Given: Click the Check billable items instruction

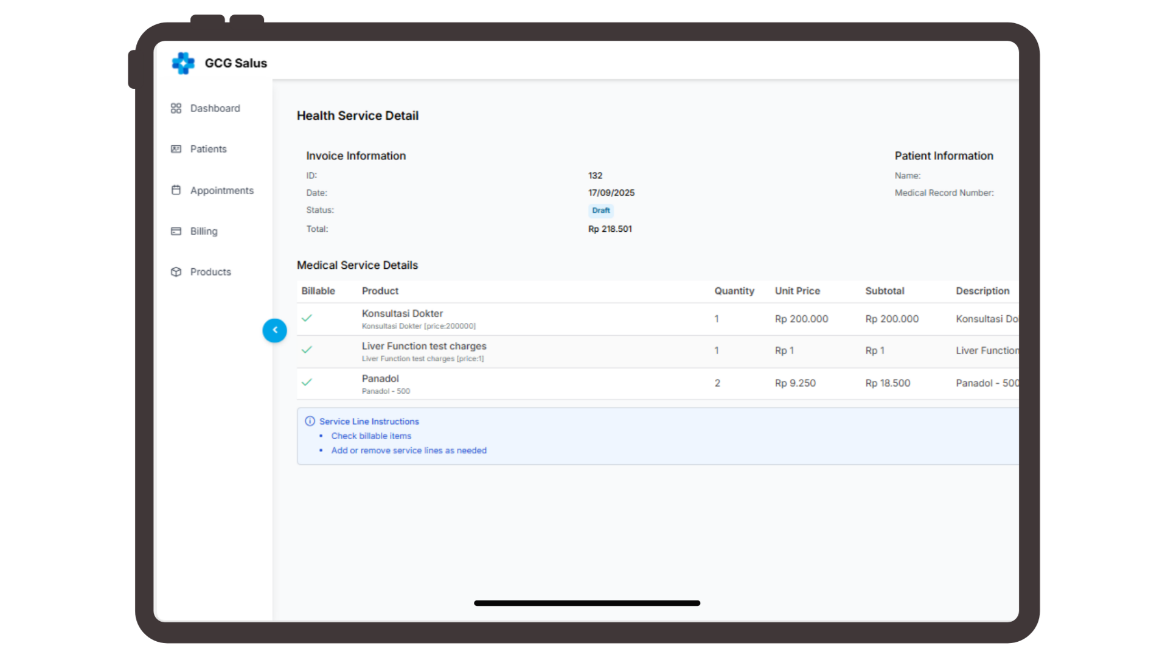Looking at the screenshot, I should point(371,436).
